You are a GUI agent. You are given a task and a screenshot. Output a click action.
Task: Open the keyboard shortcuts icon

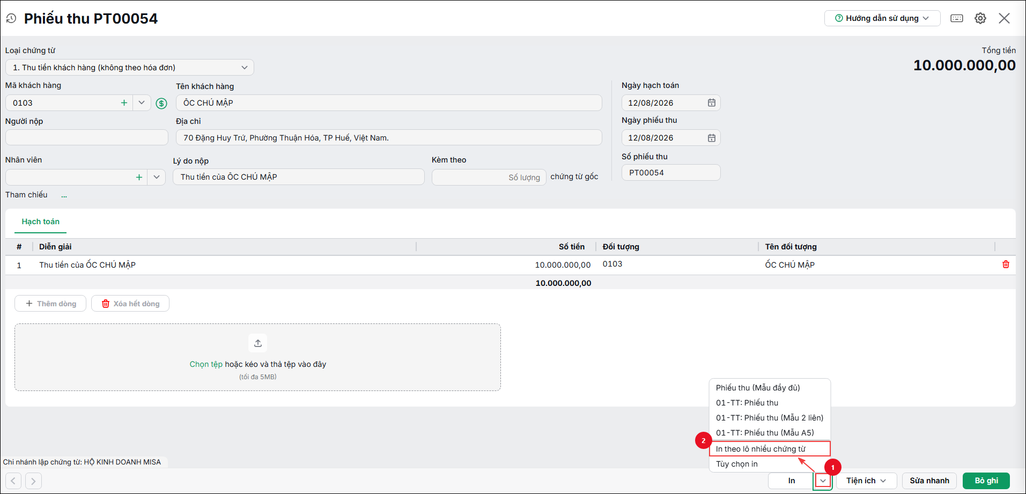coord(957,18)
